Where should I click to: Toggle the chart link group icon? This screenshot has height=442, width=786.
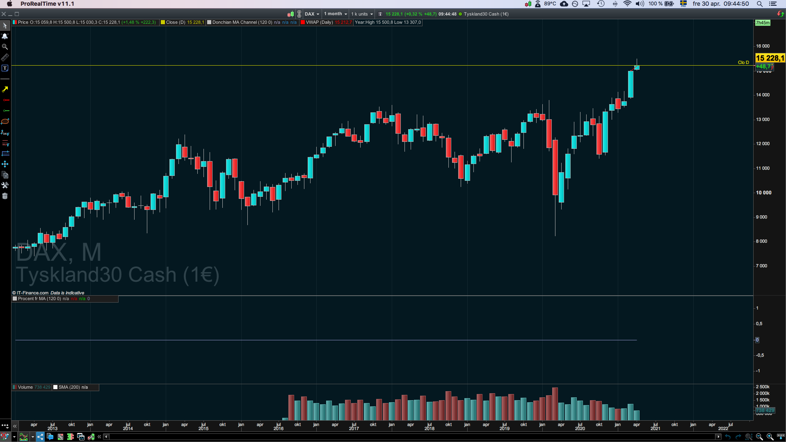click(x=299, y=14)
